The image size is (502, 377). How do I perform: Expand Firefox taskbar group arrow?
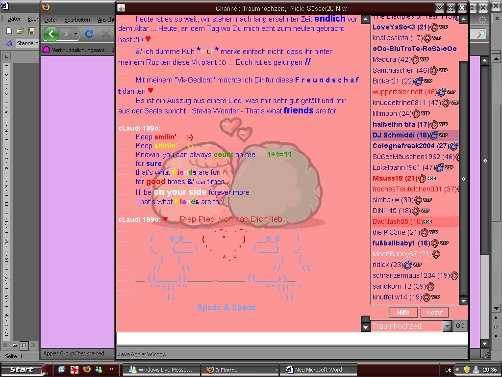click(x=276, y=370)
